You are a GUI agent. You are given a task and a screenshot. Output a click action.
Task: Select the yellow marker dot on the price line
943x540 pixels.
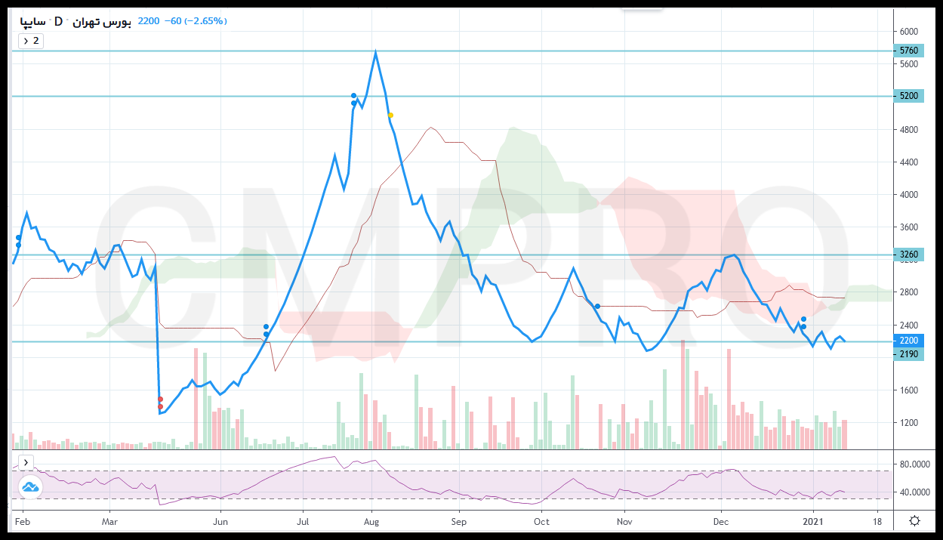(390, 115)
